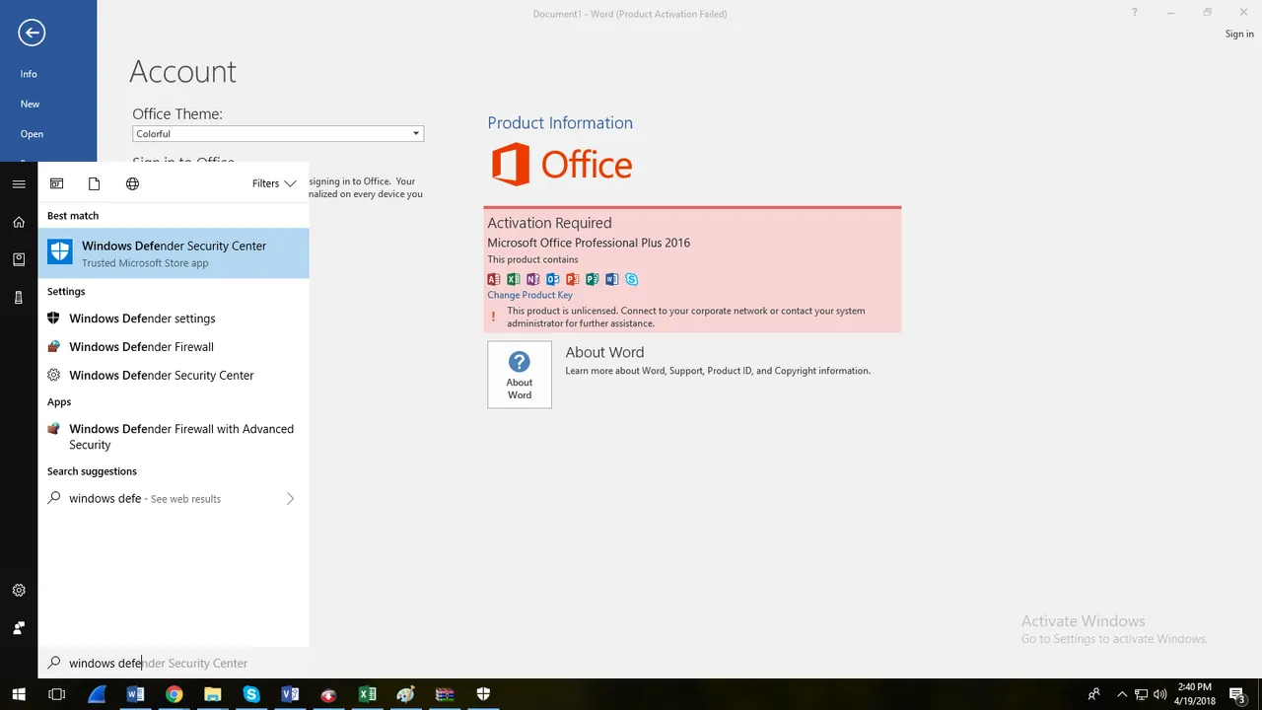The height and width of the screenshot is (710, 1262).
Task: Click the Home icon in search sidebar
Action: (x=19, y=222)
